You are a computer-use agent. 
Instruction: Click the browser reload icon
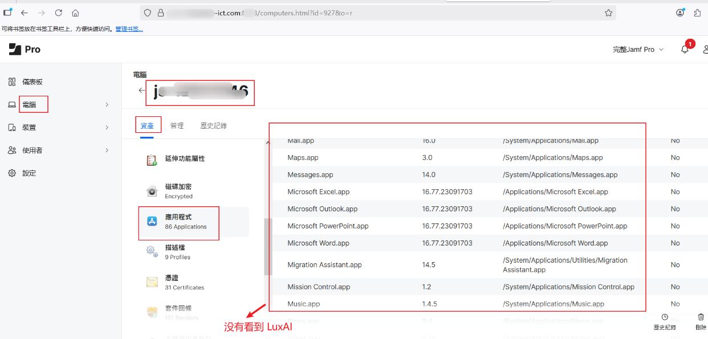point(59,13)
